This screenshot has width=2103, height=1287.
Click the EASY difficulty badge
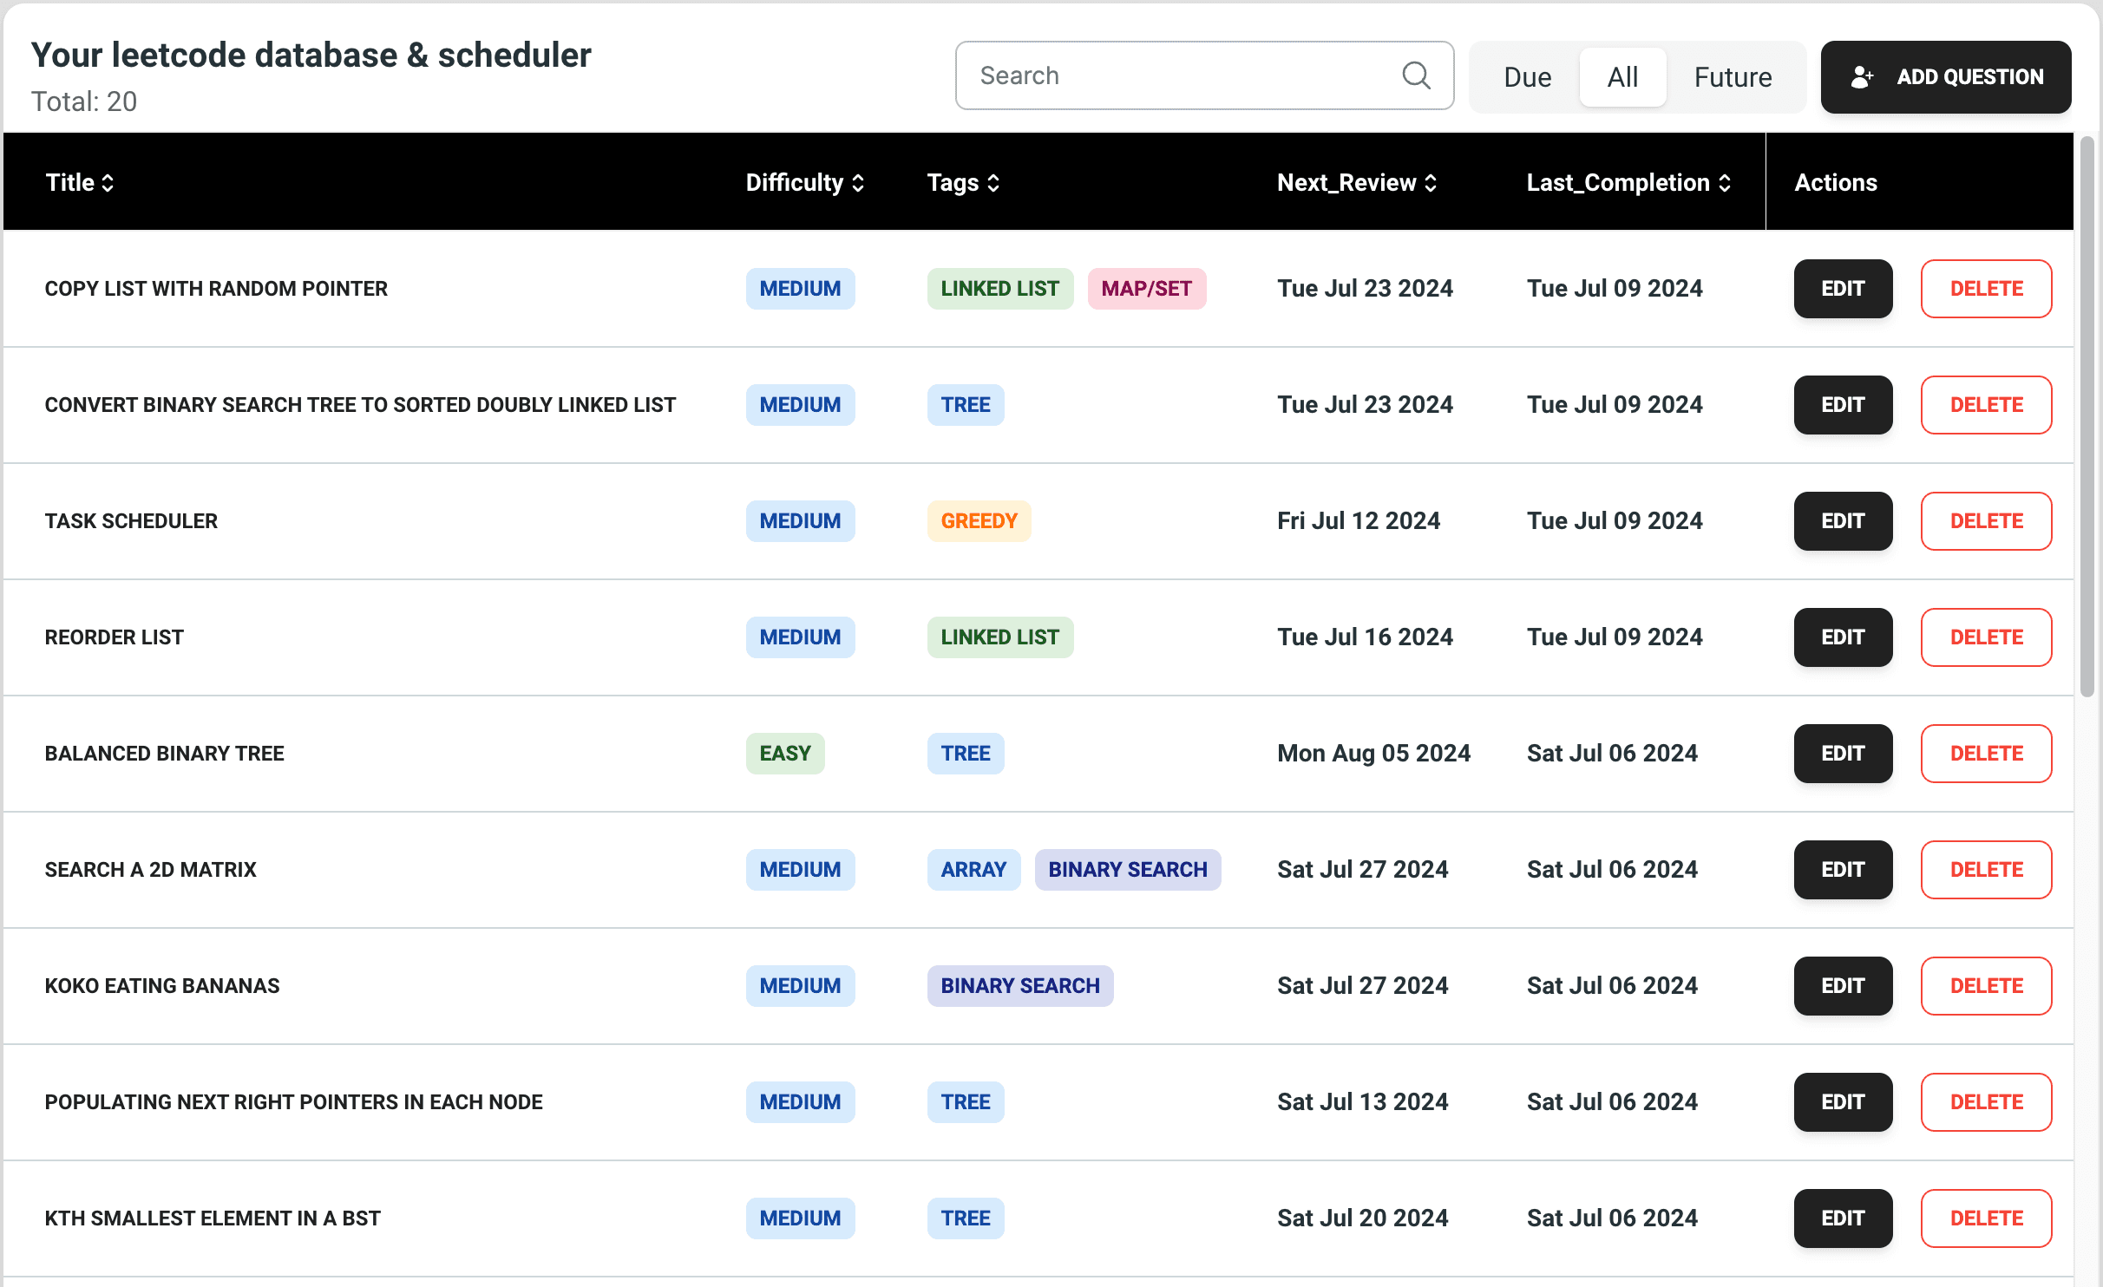click(x=784, y=754)
